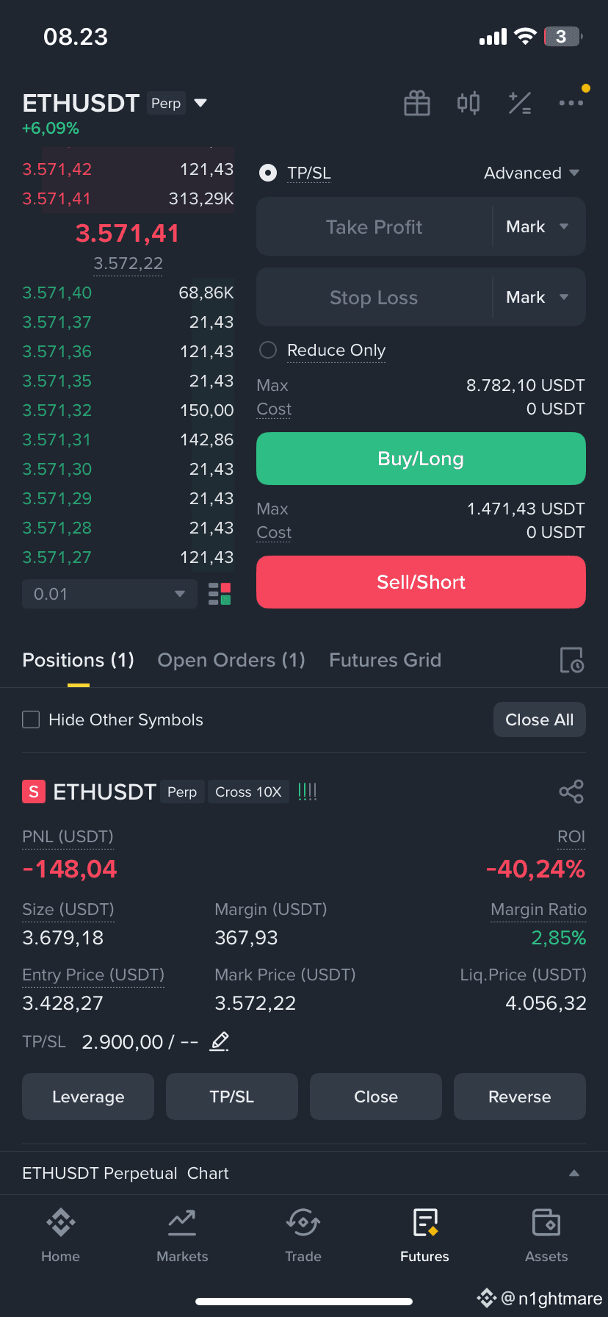Open the three-dot more options menu
This screenshot has height=1317, width=608.
click(x=571, y=103)
